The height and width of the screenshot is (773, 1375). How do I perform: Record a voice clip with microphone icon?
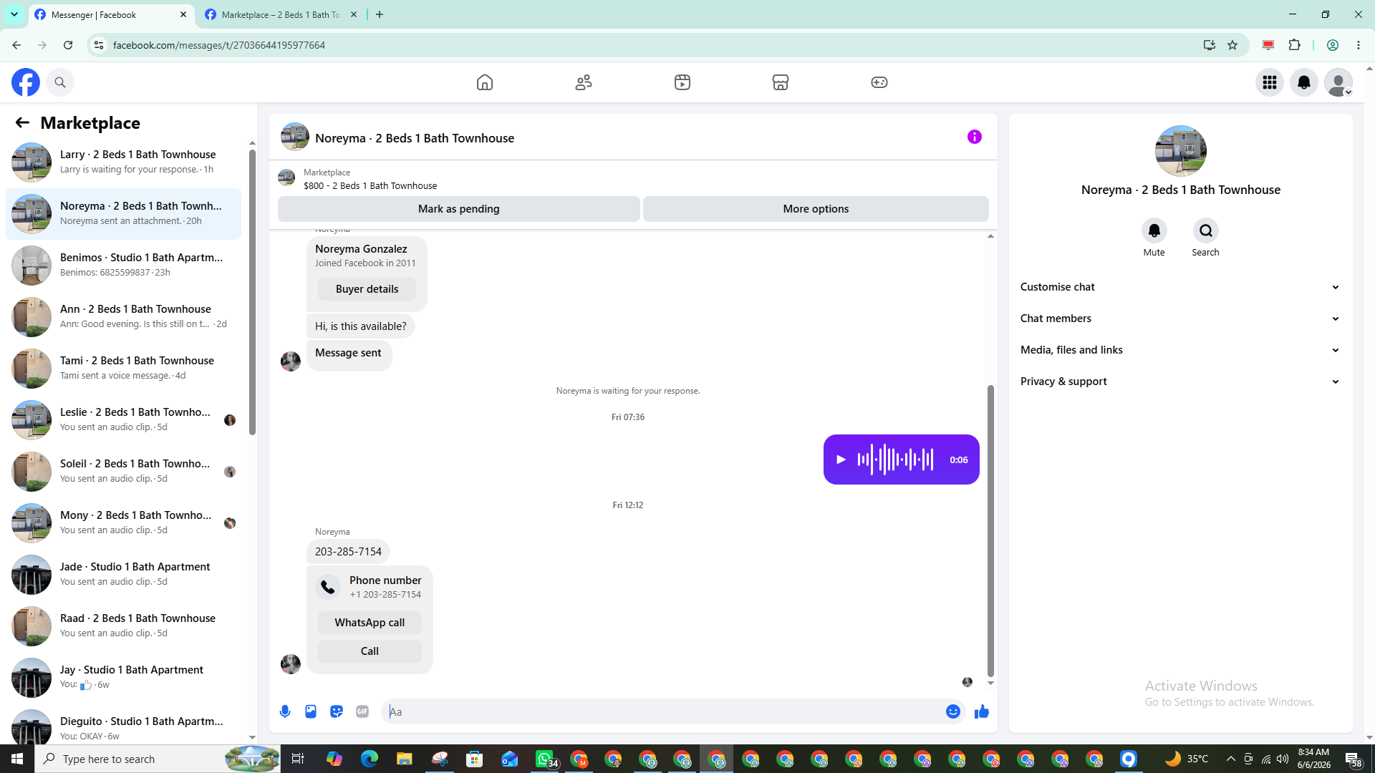point(285,711)
